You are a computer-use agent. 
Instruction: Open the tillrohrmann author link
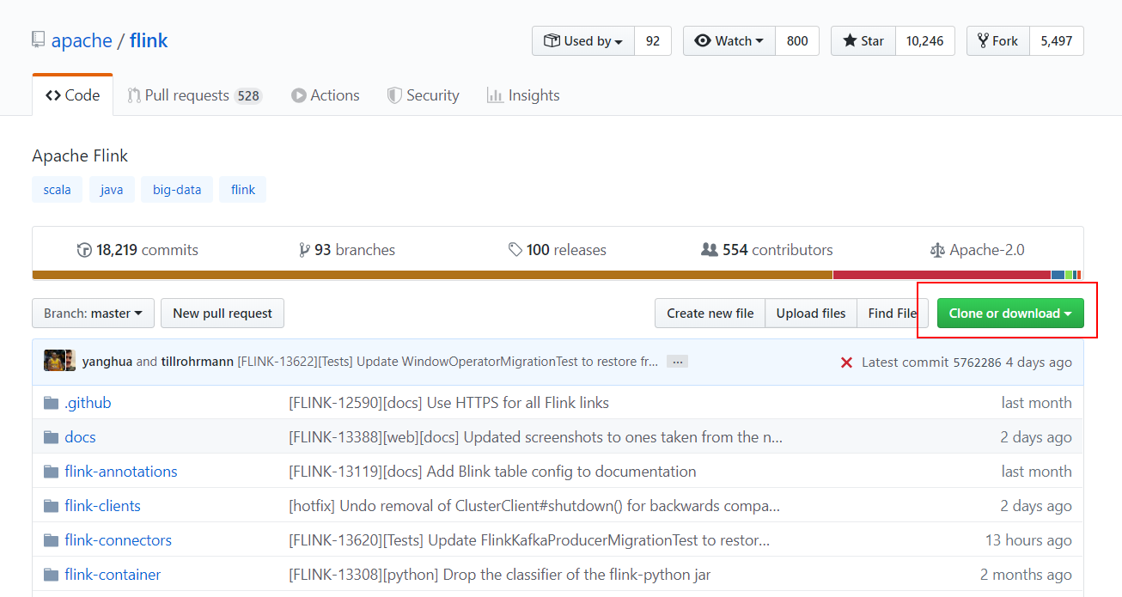(198, 362)
